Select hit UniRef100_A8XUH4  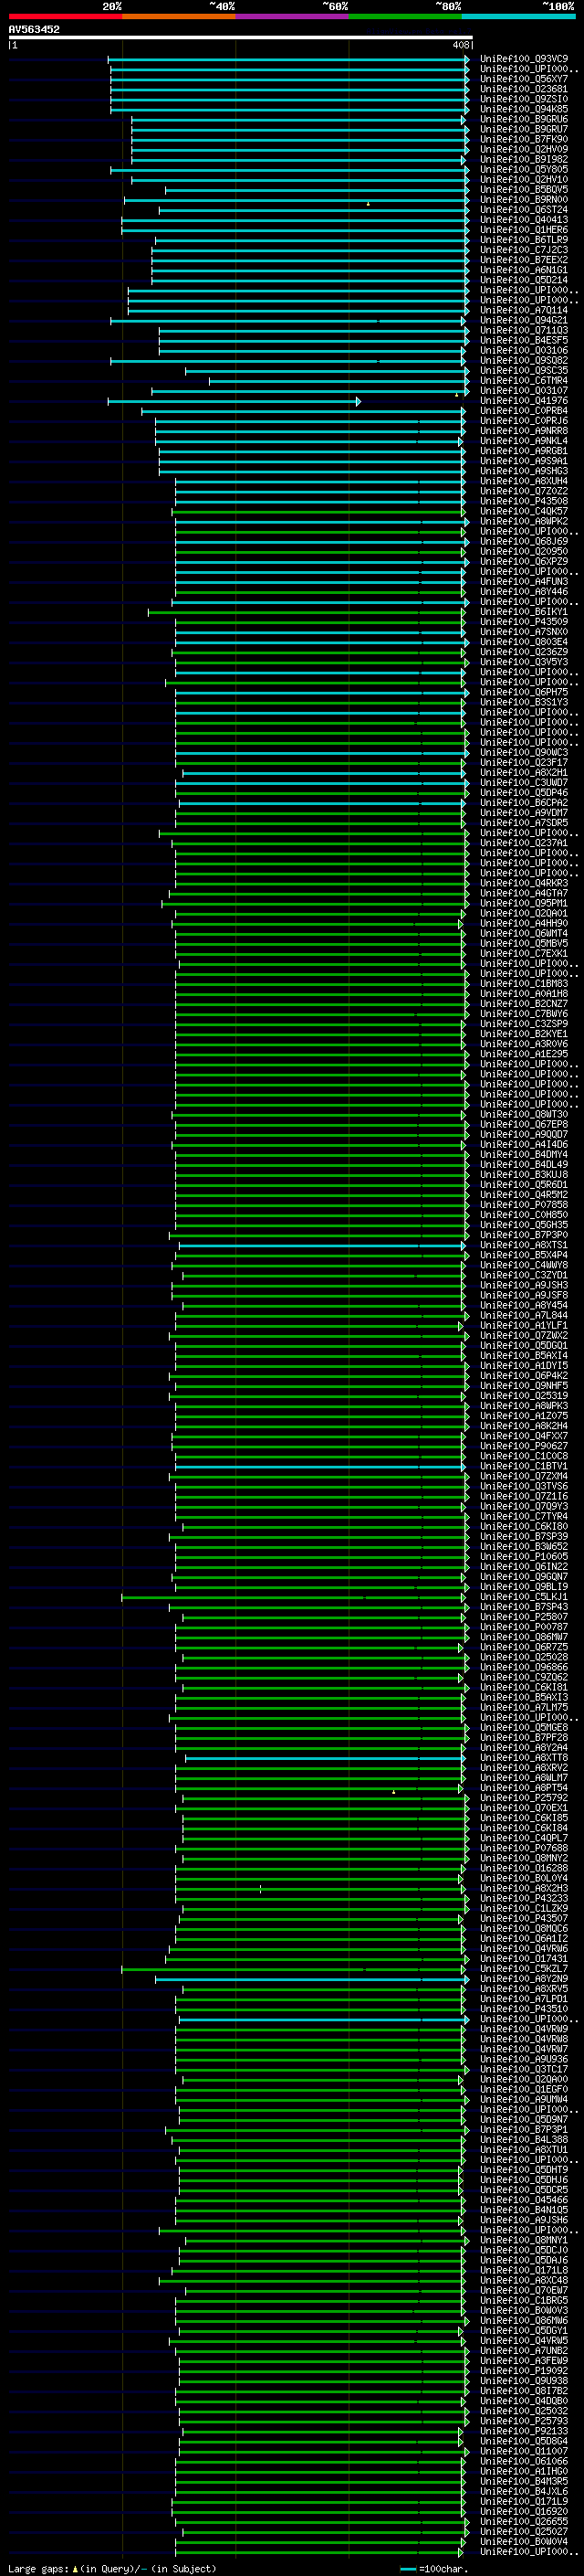[x=524, y=481]
